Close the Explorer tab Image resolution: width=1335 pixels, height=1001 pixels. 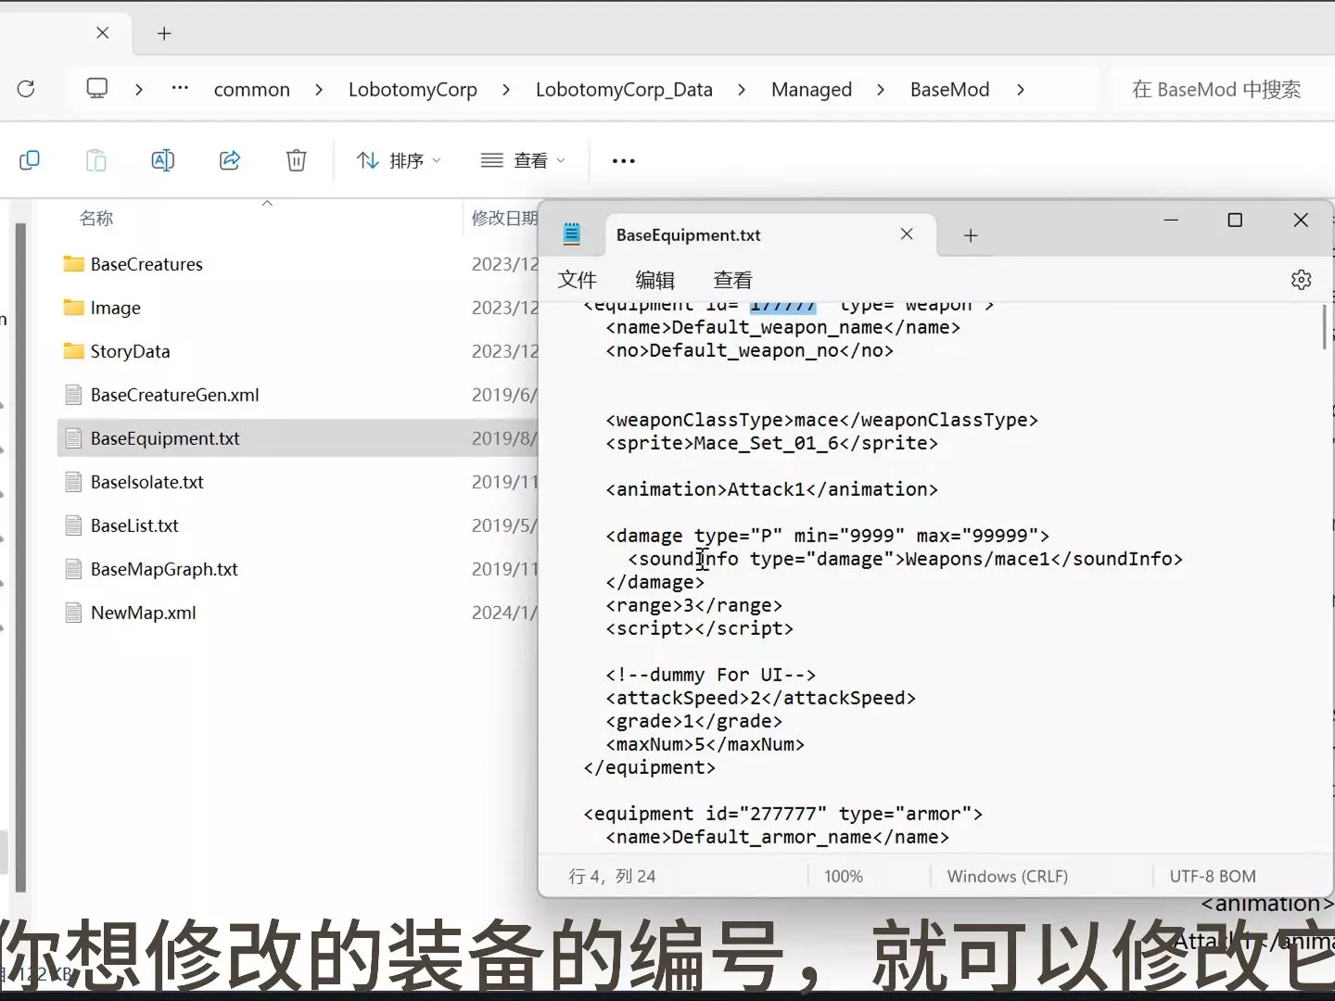coord(103,32)
